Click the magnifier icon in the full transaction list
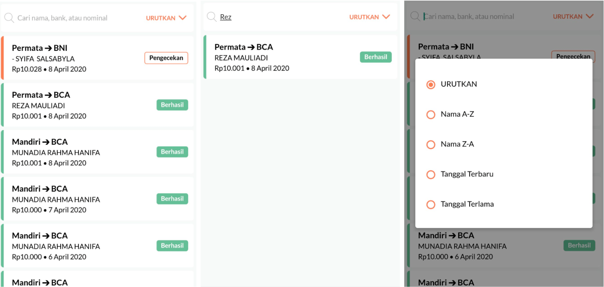The image size is (604, 287). click(x=9, y=18)
